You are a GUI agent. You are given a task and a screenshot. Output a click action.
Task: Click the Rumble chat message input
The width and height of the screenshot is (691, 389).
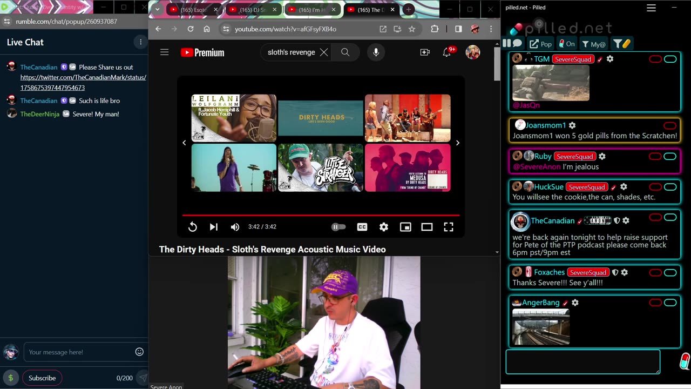[78, 352]
